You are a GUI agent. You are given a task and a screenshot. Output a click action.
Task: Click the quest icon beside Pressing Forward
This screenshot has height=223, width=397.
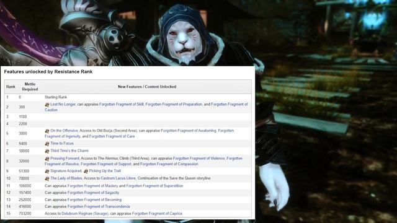(x=47, y=159)
